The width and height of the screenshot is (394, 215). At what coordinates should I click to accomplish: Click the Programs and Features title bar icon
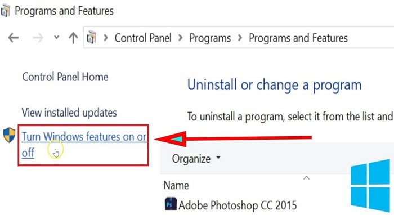(5, 11)
